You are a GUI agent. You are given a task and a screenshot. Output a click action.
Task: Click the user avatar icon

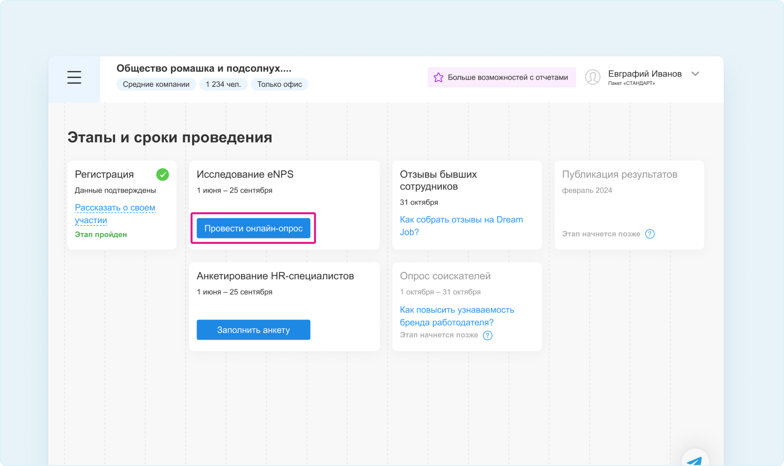(592, 77)
